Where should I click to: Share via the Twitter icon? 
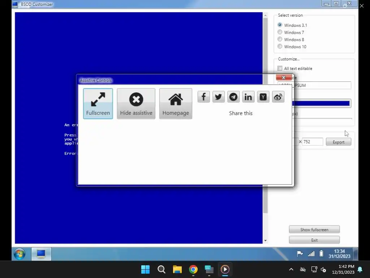pyautogui.click(x=219, y=97)
